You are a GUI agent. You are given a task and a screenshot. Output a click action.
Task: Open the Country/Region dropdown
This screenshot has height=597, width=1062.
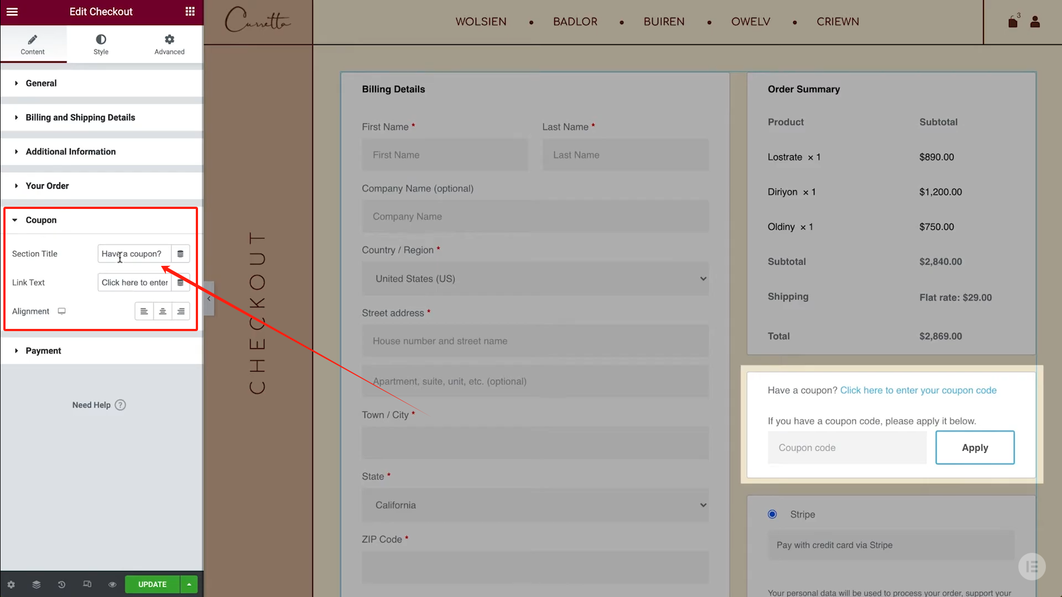(534, 279)
